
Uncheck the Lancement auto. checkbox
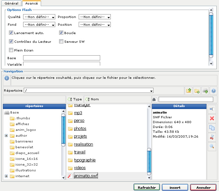point(11,33)
